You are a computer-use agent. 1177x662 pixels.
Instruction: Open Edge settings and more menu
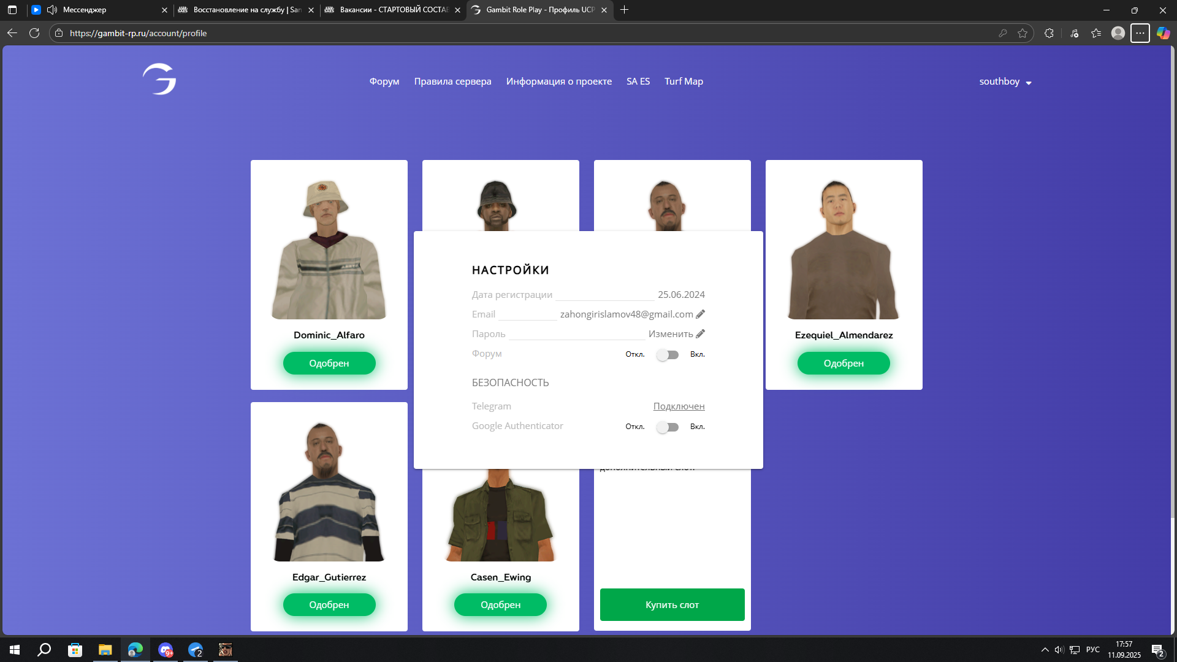point(1140,33)
